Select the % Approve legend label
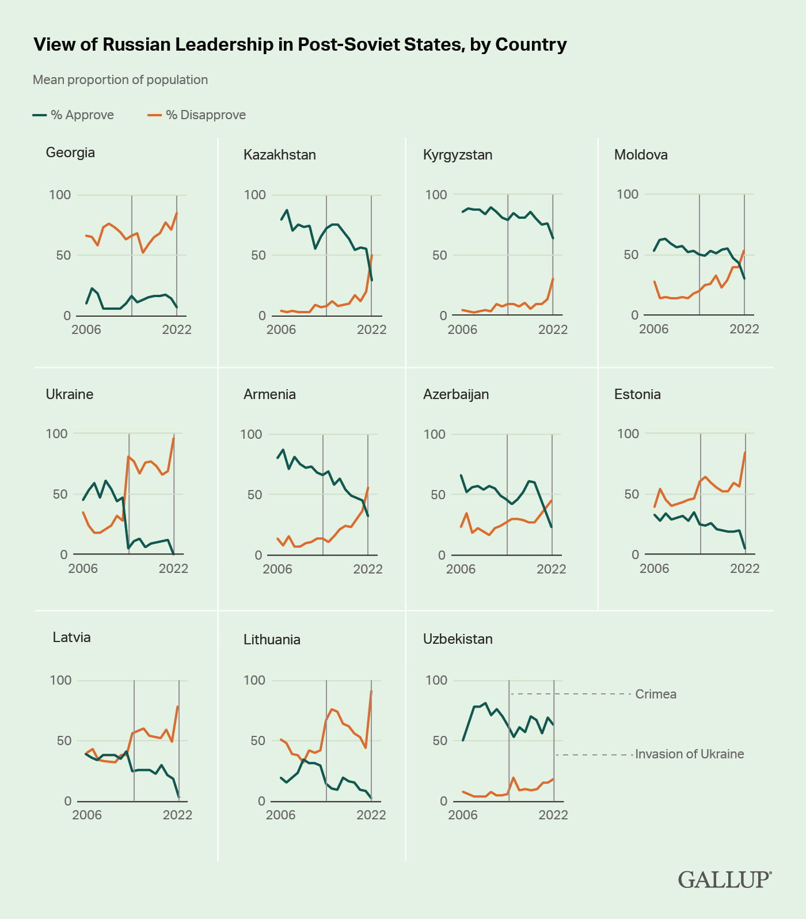 coord(82,115)
